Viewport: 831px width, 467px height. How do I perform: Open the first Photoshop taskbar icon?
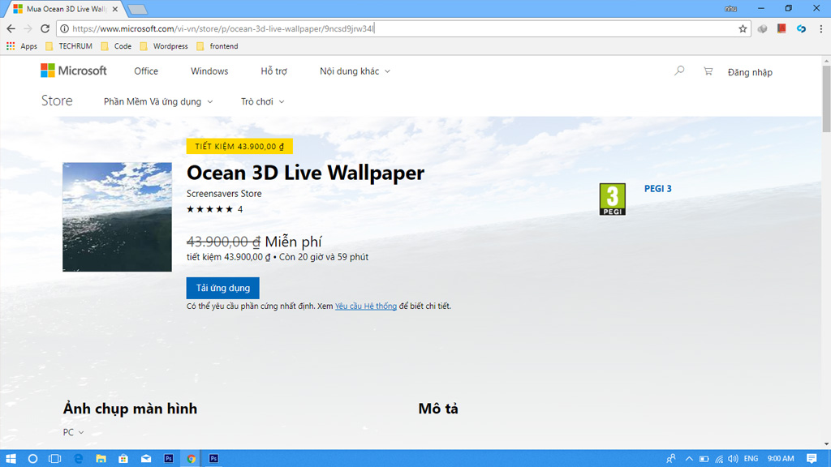[x=169, y=459]
